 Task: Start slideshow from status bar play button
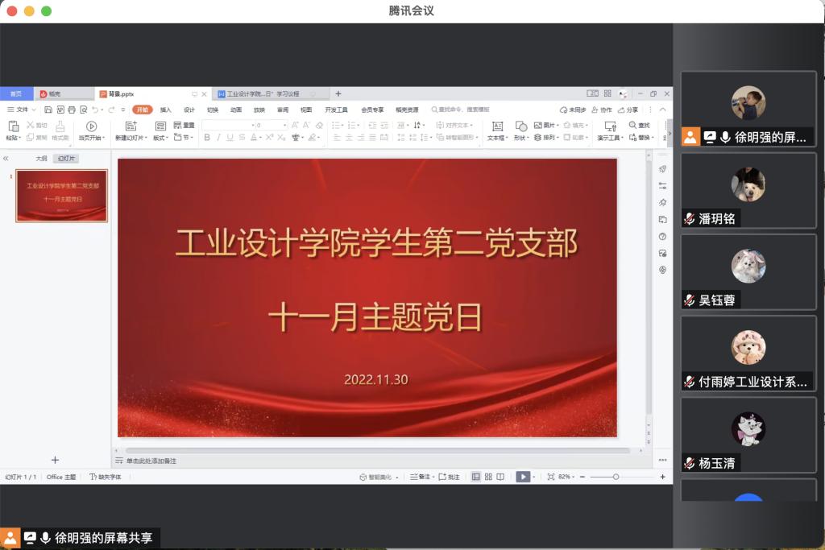pyautogui.click(x=523, y=477)
